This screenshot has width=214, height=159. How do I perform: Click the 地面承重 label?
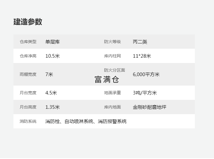click(113, 93)
